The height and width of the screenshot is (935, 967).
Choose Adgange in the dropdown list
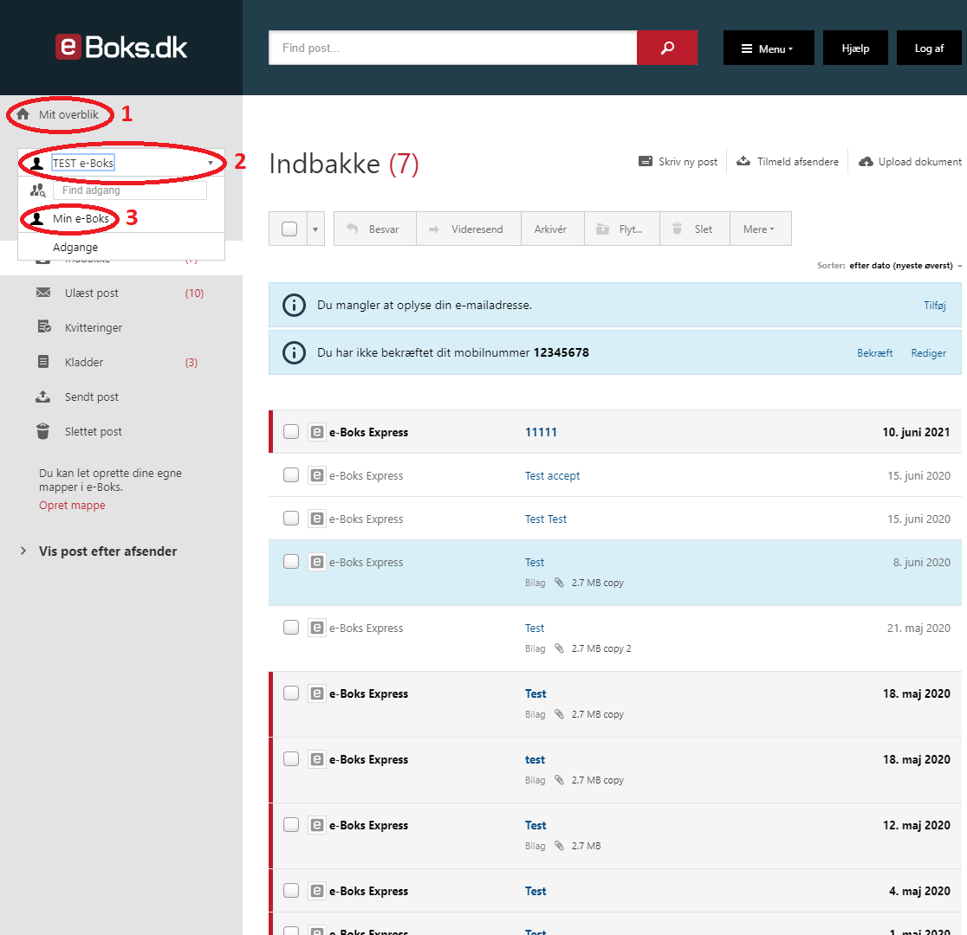75,247
